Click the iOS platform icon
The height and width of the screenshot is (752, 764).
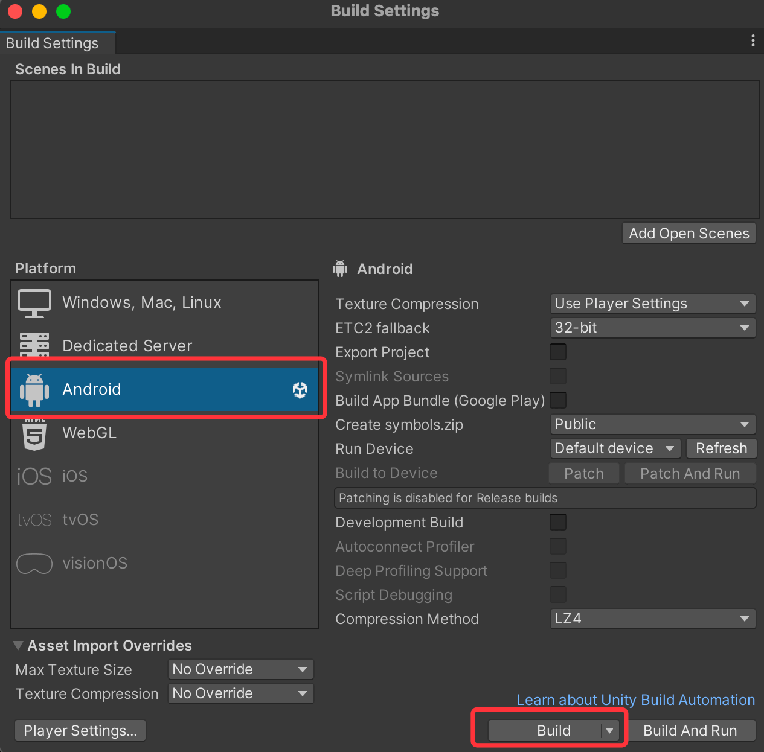click(x=34, y=477)
